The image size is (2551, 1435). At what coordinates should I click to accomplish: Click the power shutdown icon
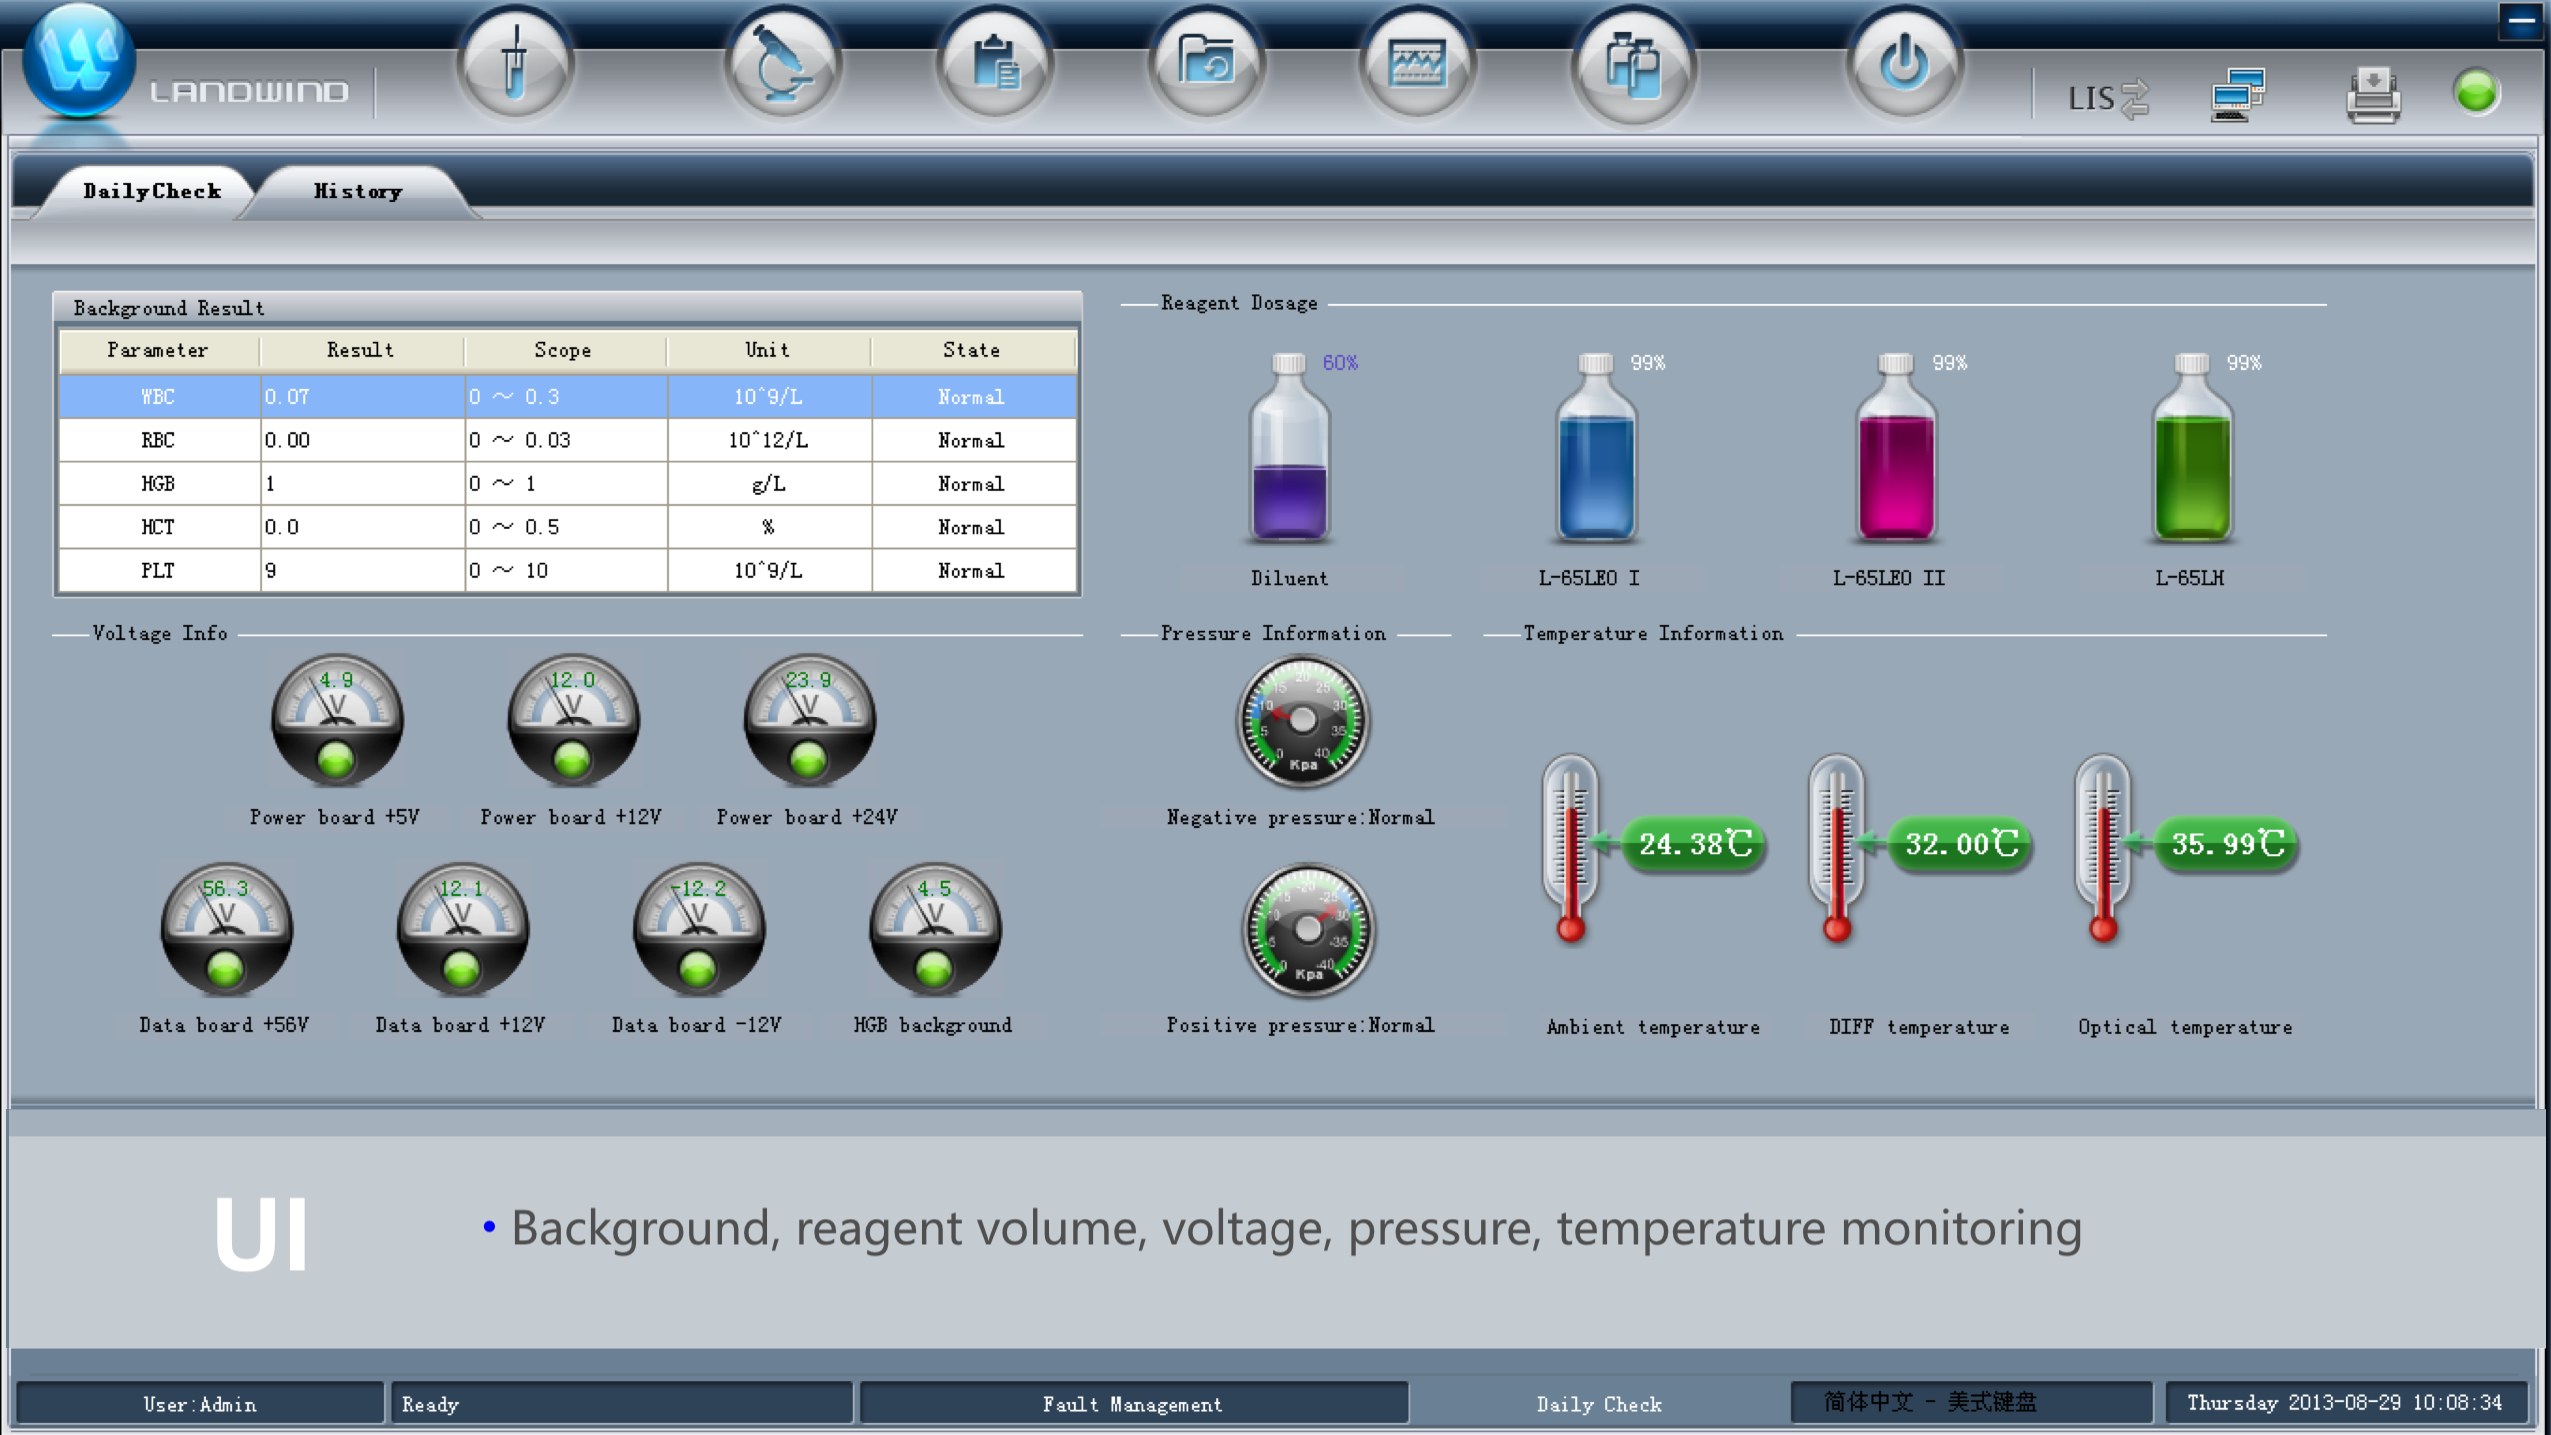click(1904, 66)
